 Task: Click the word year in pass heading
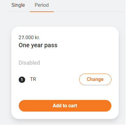pyautogui.click(x=37, y=45)
